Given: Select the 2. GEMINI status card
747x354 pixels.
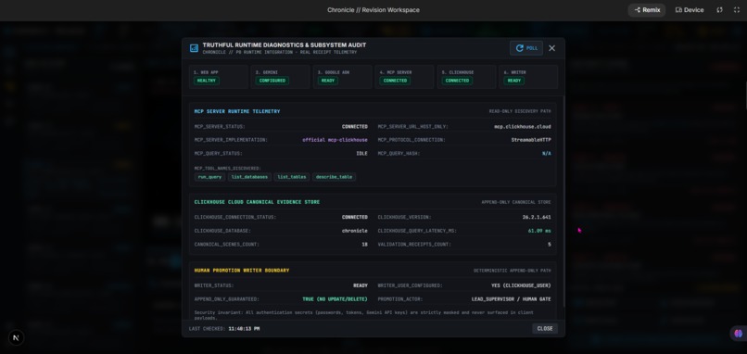Looking at the screenshot, I should click(281, 77).
